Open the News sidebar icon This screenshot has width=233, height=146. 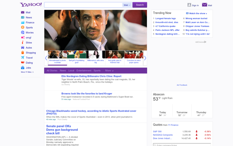coord(23,18)
